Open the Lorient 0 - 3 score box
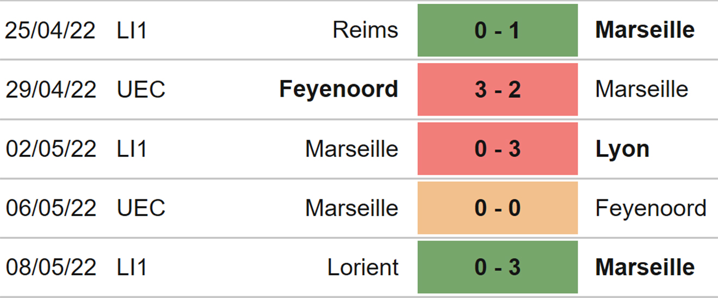Image resolution: width=718 pixels, height=298 pixels. (497, 267)
